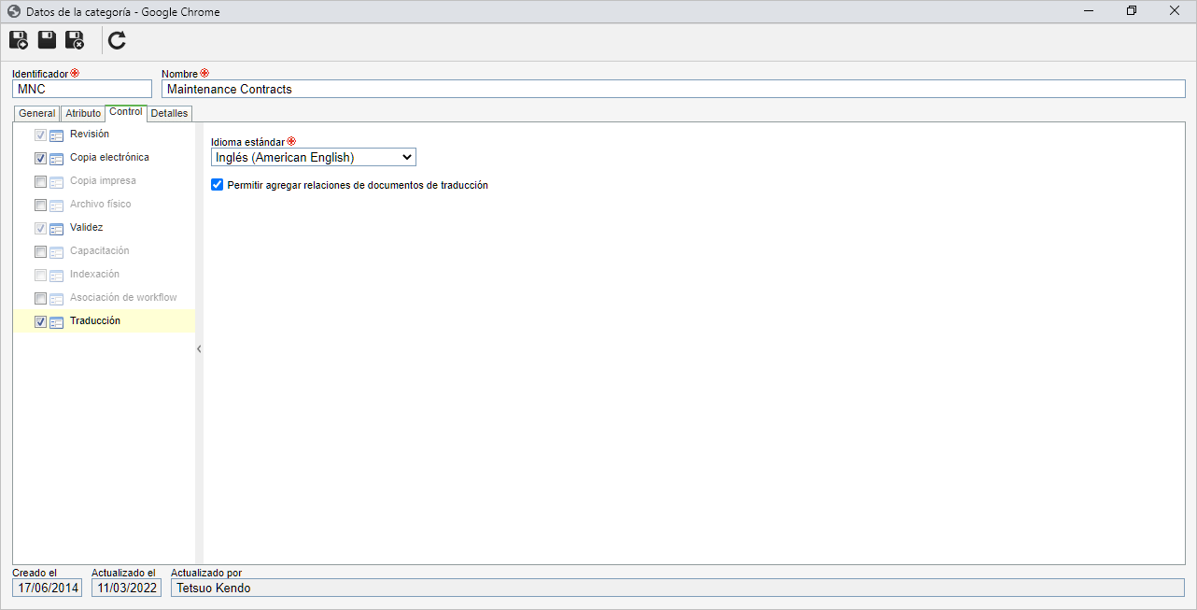Enable the Capacitación checkbox
The image size is (1197, 610).
[x=40, y=251]
